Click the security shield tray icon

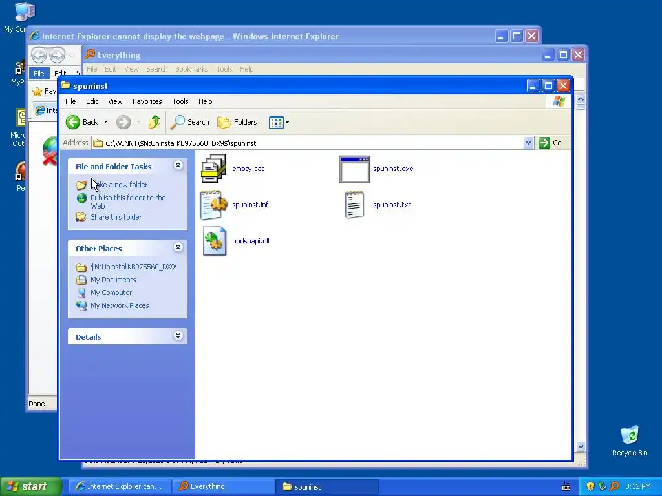click(x=590, y=487)
